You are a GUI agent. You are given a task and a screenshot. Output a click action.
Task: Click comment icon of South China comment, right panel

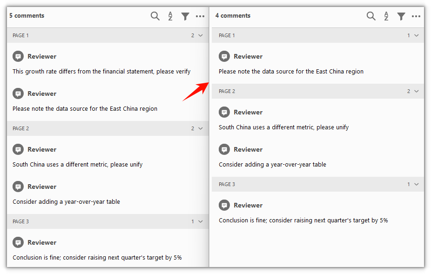point(224,113)
